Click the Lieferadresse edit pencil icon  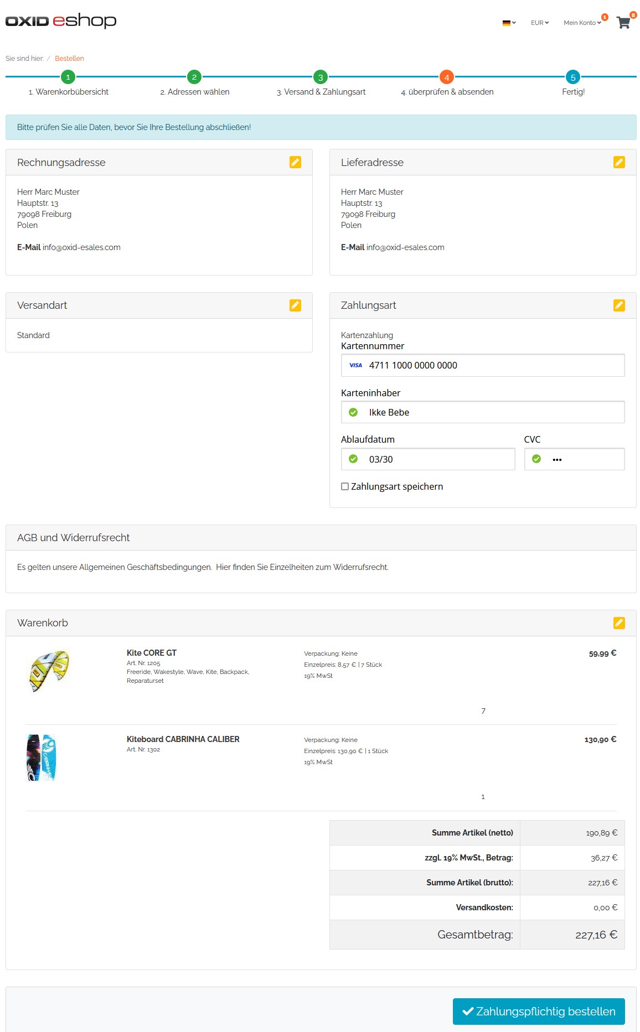coord(619,162)
